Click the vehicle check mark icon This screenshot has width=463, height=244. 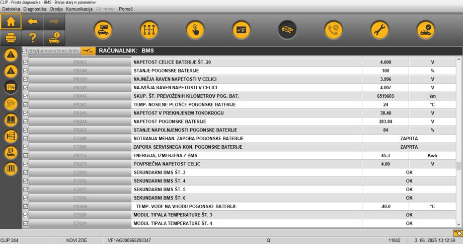click(x=425, y=30)
